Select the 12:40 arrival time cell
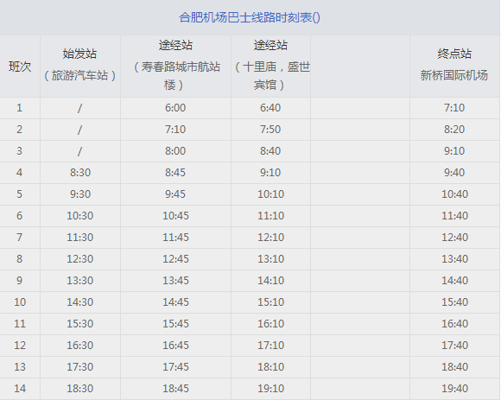The image size is (501, 400). 454,238
